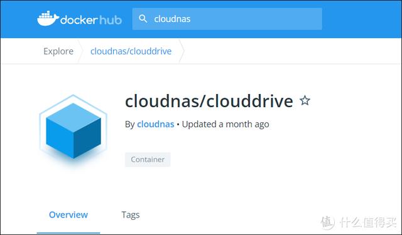Click the By label before cloudnas
This screenshot has height=235, width=402.
click(x=130, y=125)
